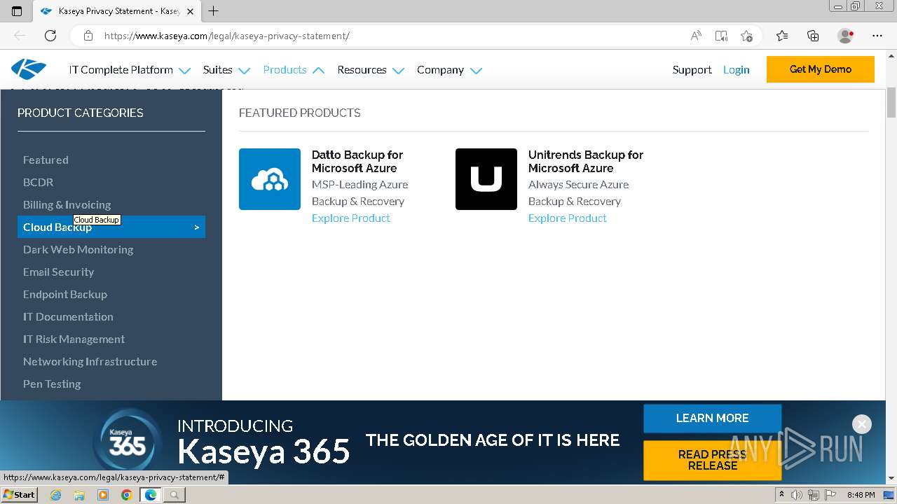Show hidden system tray icons

pos(781,495)
